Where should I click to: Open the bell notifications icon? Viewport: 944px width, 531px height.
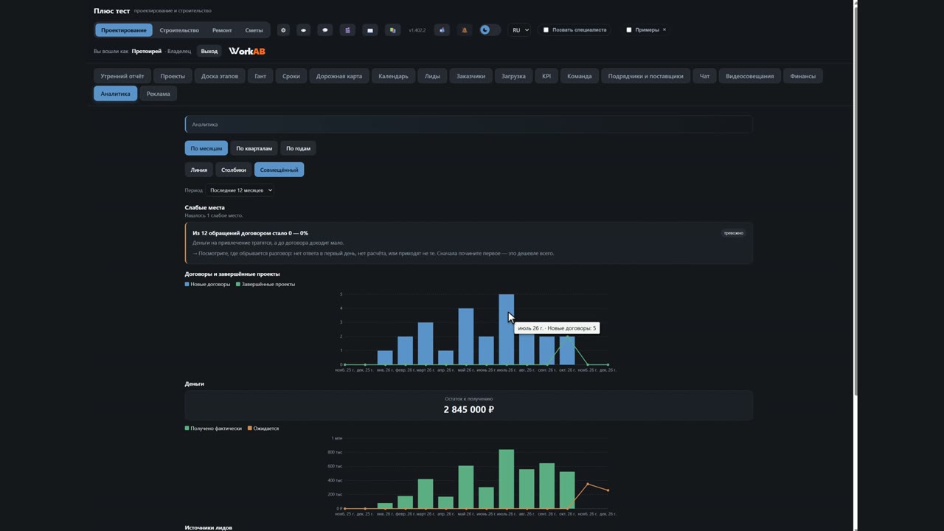464,30
